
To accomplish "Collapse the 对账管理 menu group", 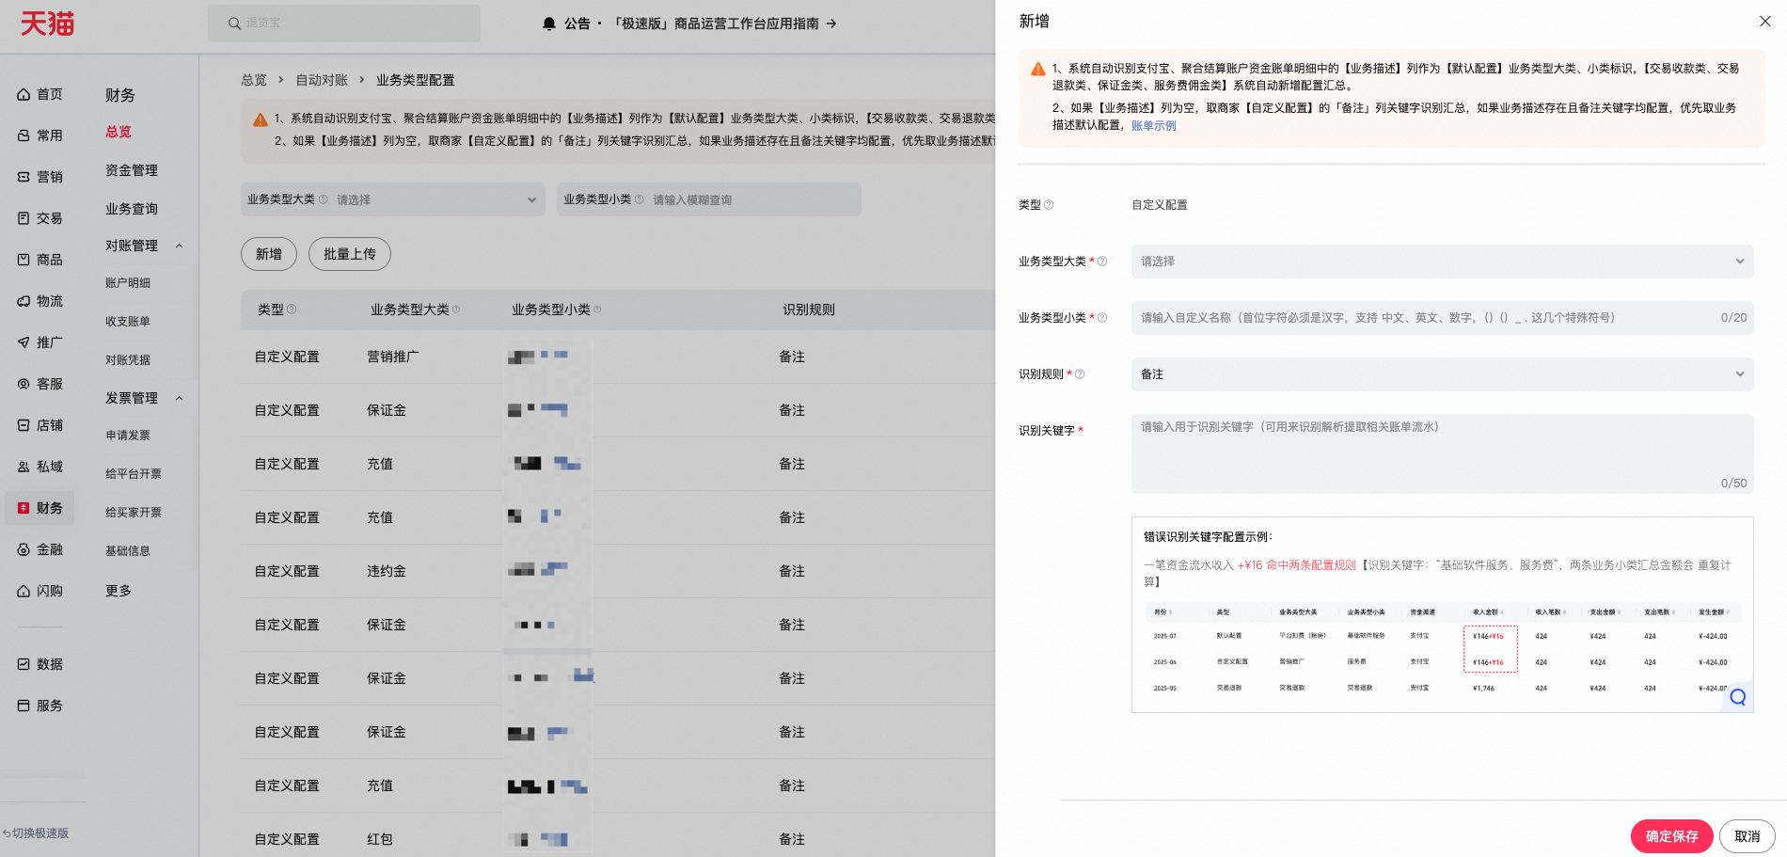I will click(179, 246).
